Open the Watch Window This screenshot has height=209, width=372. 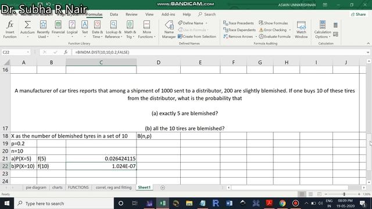point(301,30)
